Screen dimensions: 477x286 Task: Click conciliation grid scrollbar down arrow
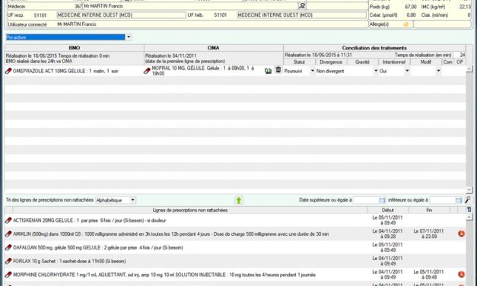469,190
